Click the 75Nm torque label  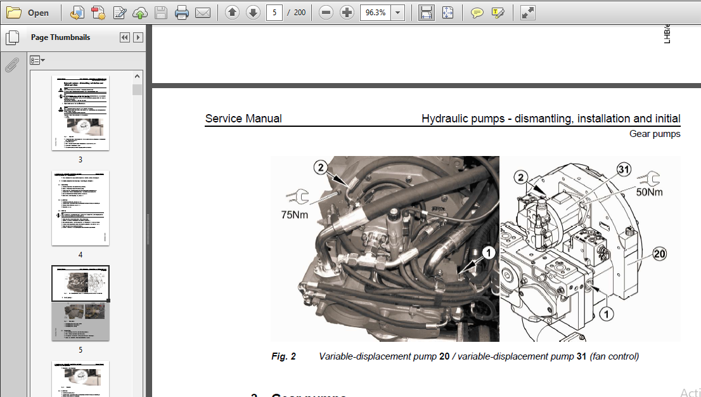[295, 215]
